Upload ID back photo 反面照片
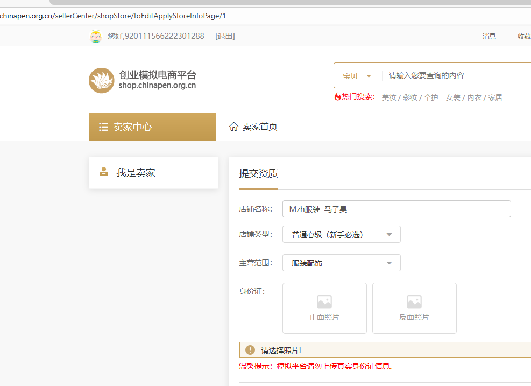 pyautogui.click(x=414, y=308)
